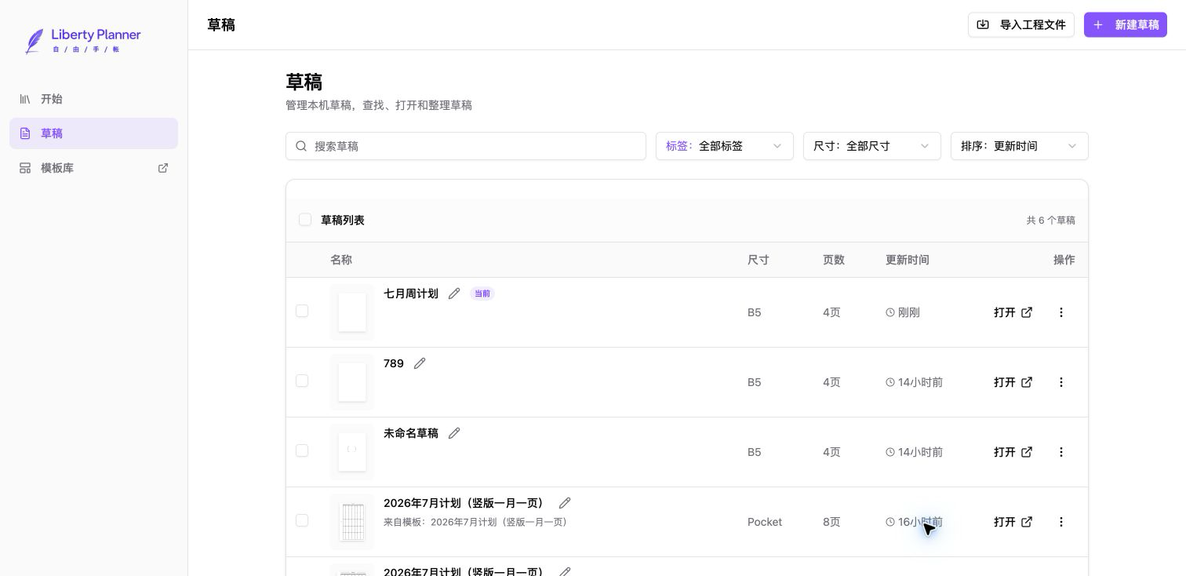1186x576 pixels.
Task: Click the 七月周计划 thumbnail
Action: click(x=352, y=312)
